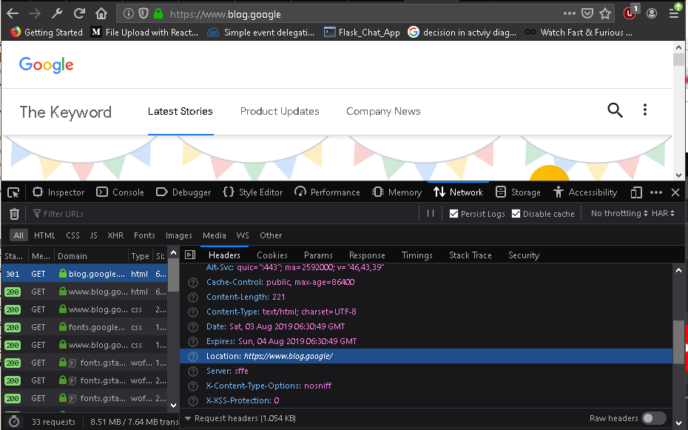Bookmark this page with the star icon
The width and height of the screenshot is (688, 430).
point(605,13)
